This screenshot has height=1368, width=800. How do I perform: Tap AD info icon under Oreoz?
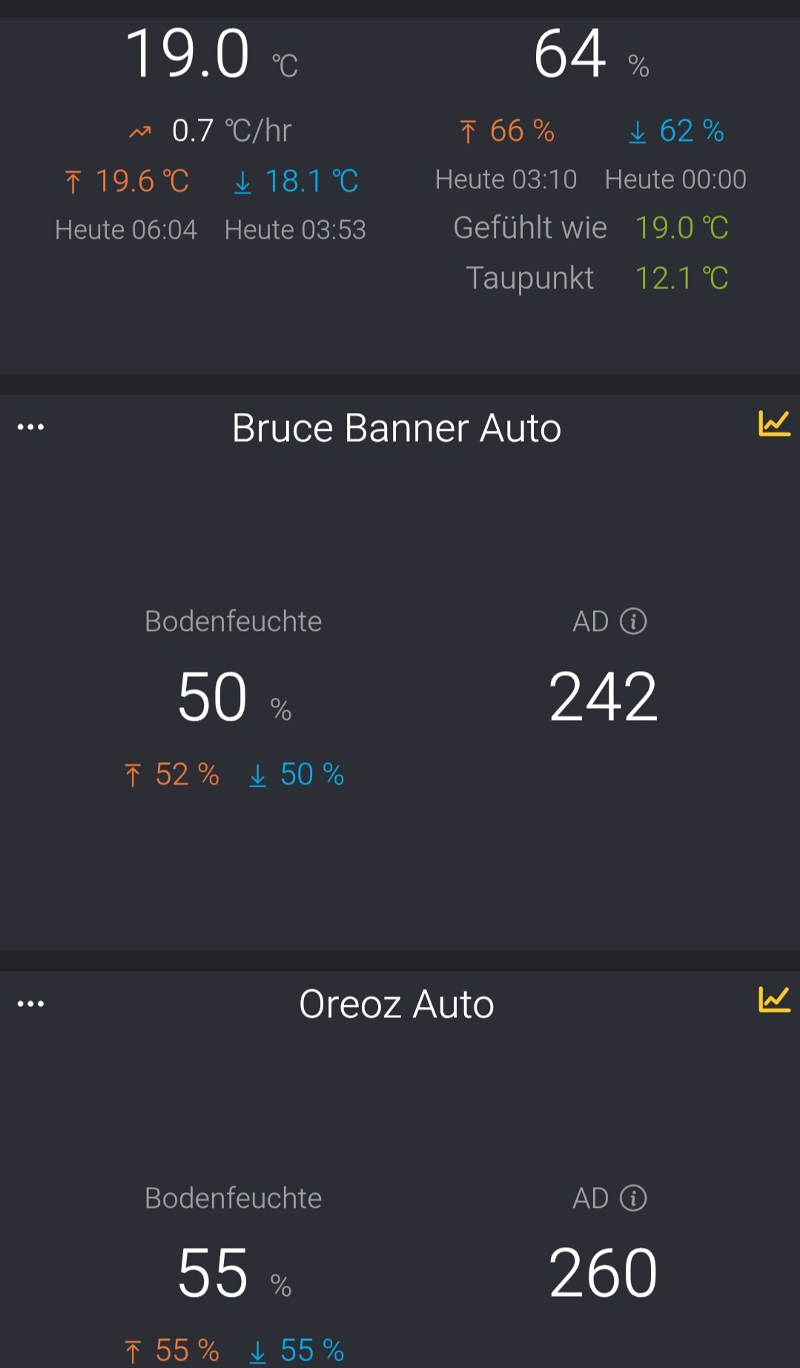pos(633,1198)
